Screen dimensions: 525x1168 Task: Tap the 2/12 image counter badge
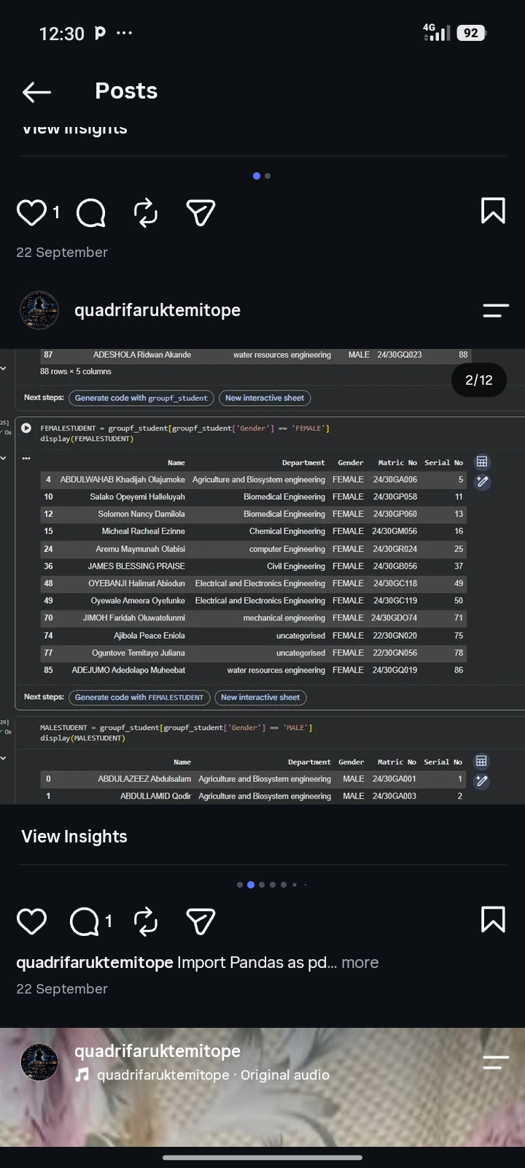479,380
